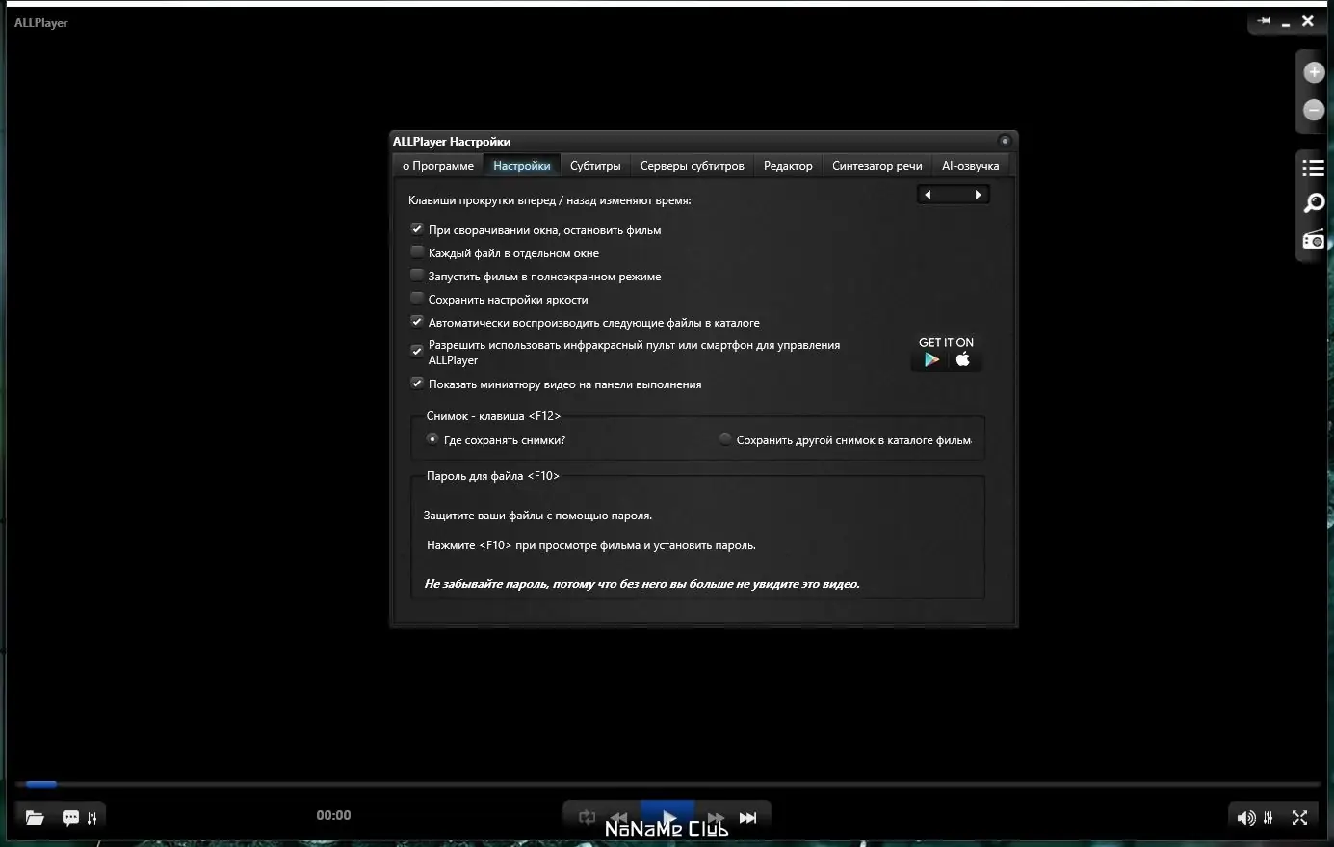Open the equalizer sliders icon beside subtitles

coord(92,818)
